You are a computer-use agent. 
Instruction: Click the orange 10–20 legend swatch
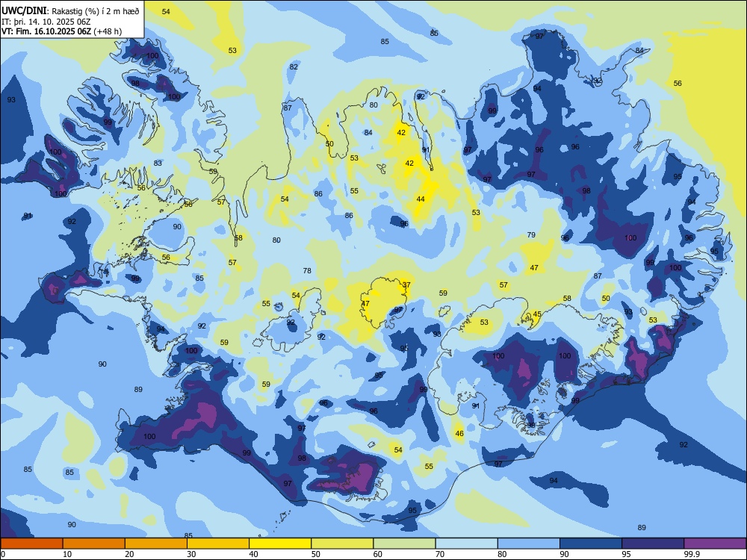tap(94, 544)
